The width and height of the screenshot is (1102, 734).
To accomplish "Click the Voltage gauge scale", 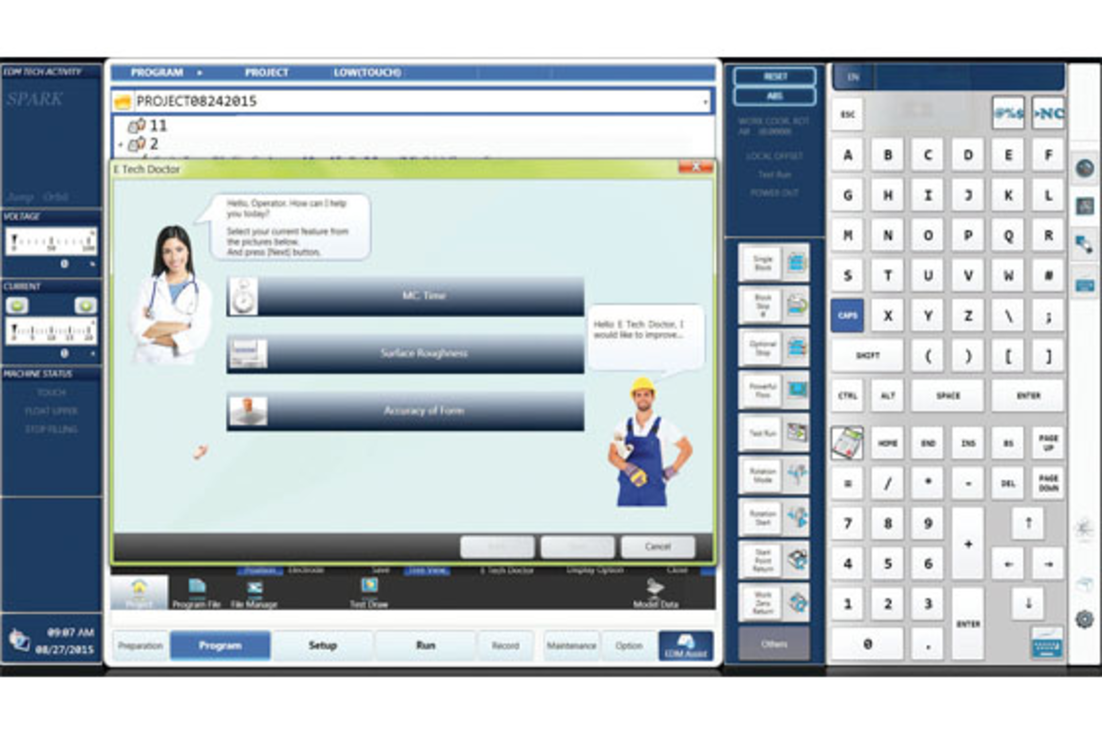I will click(51, 241).
